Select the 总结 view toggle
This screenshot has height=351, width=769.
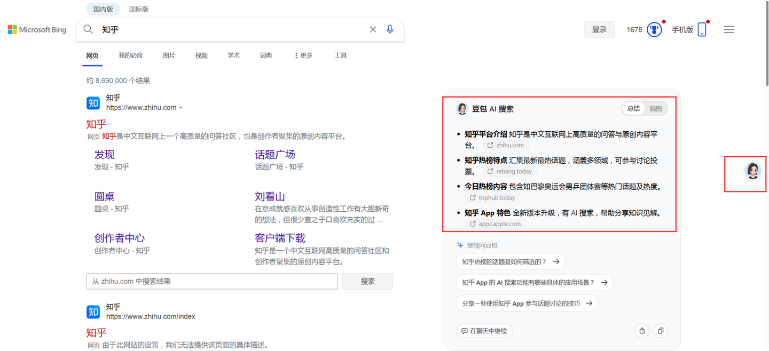pos(634,108)
